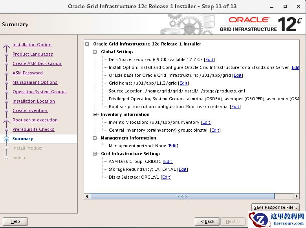Go to the Product Languages step
306x228 pixels.
coord(33,54)
